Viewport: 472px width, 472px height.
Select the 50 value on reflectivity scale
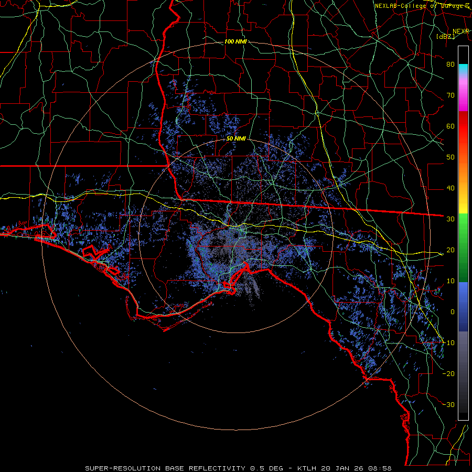(450, 157)
